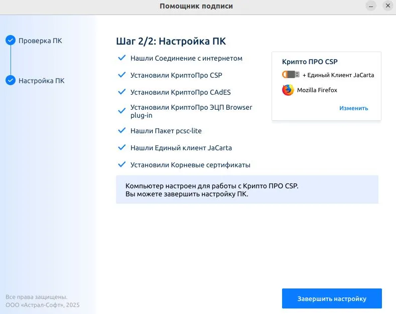Screen dimensions: 396x314
Task: Select the Настройка ПК step label
Action: [42, 81]
